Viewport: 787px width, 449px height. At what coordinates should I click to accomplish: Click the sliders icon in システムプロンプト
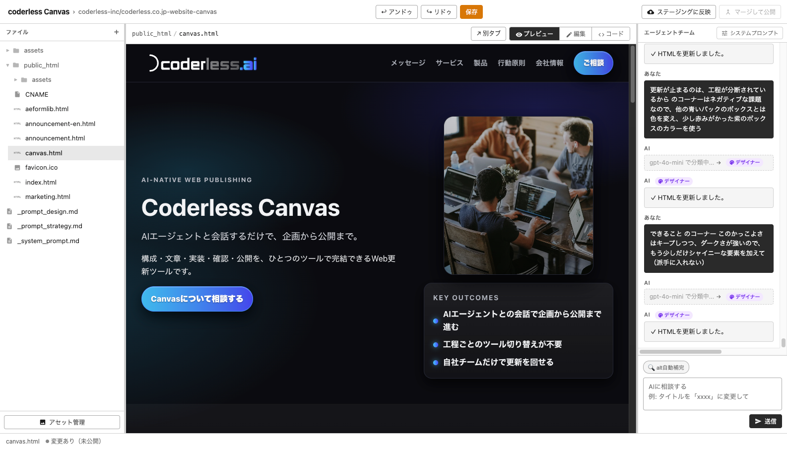(724, 33)
